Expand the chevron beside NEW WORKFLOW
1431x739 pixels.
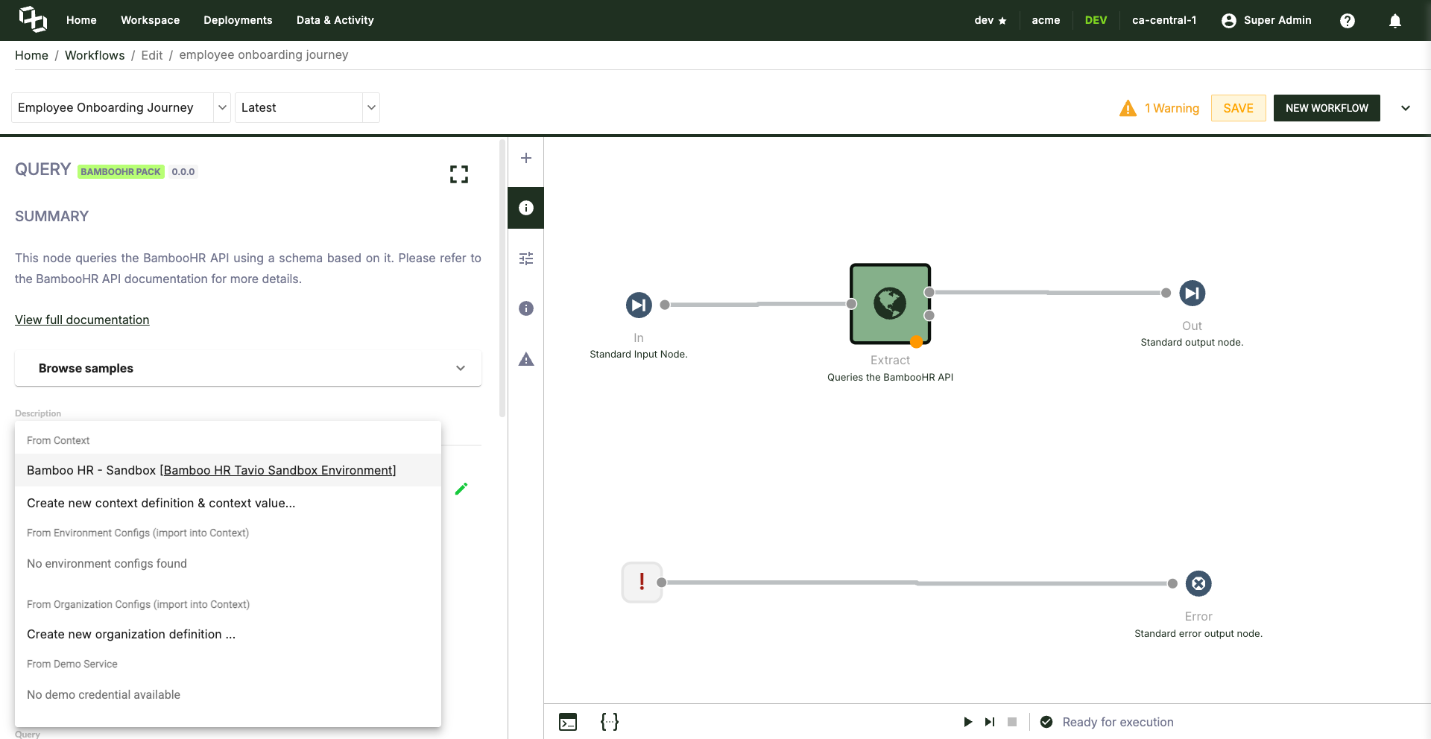coord(1406,108)
